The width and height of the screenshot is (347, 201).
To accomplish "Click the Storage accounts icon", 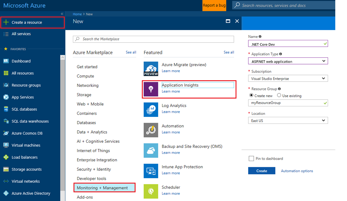I will (6, 169).
